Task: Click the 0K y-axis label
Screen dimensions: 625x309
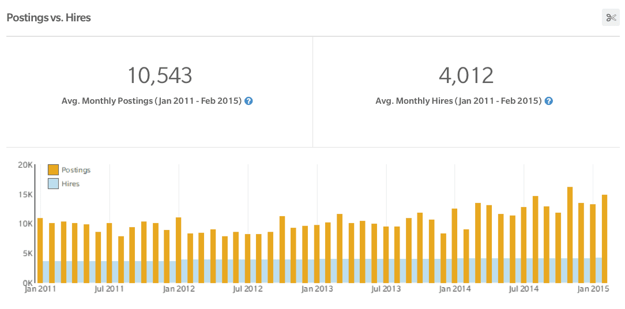Action: click(27, 282)
